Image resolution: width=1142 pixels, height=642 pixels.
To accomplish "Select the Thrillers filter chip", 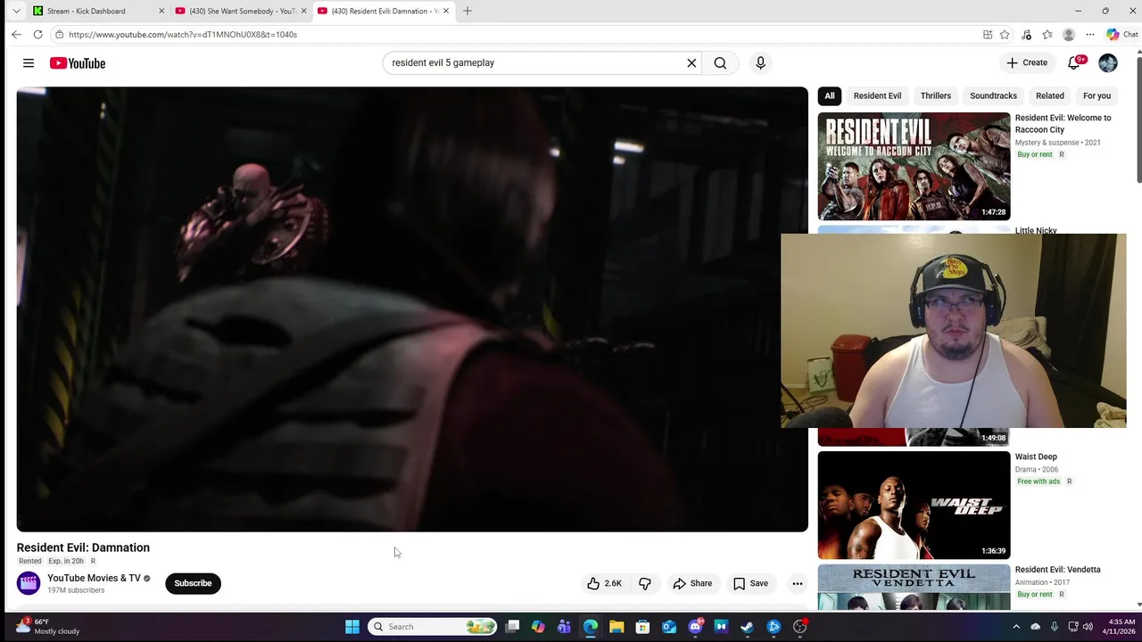I will pos(936,95).
